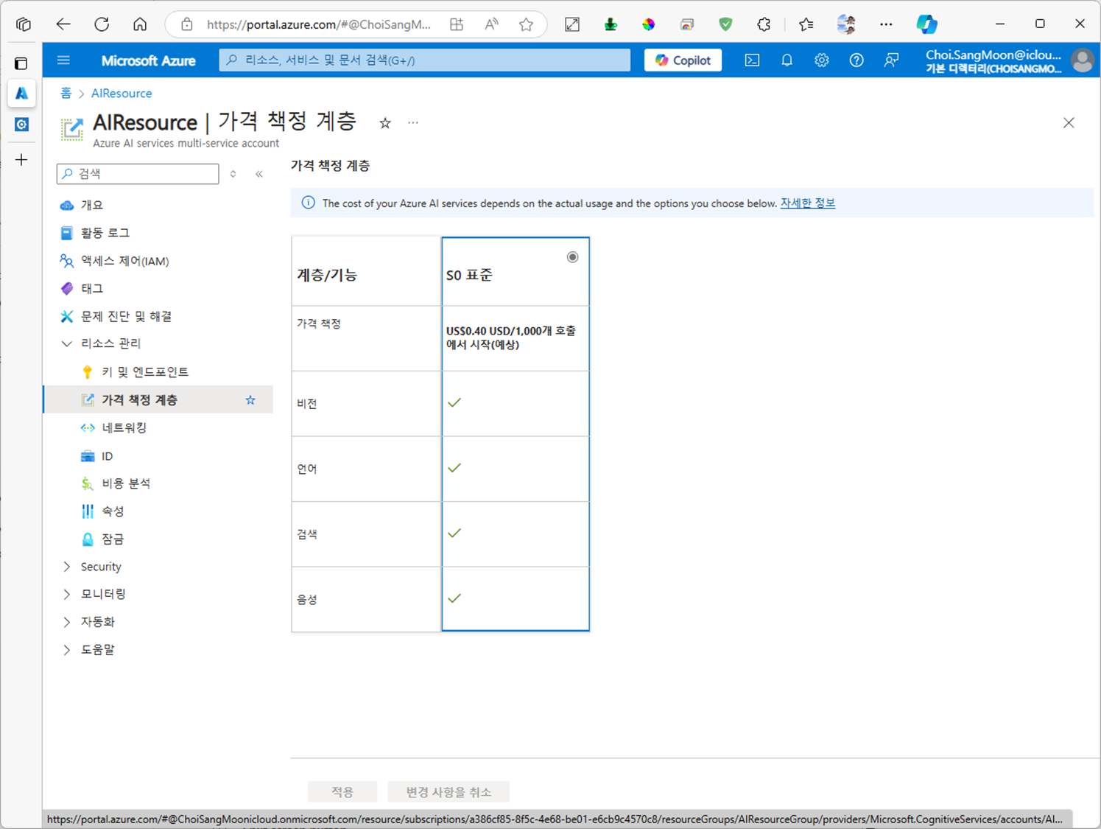Select the S0 표준 pricing tier radio button
This screenshot has width=1101, height=829.
pos(572,257)
